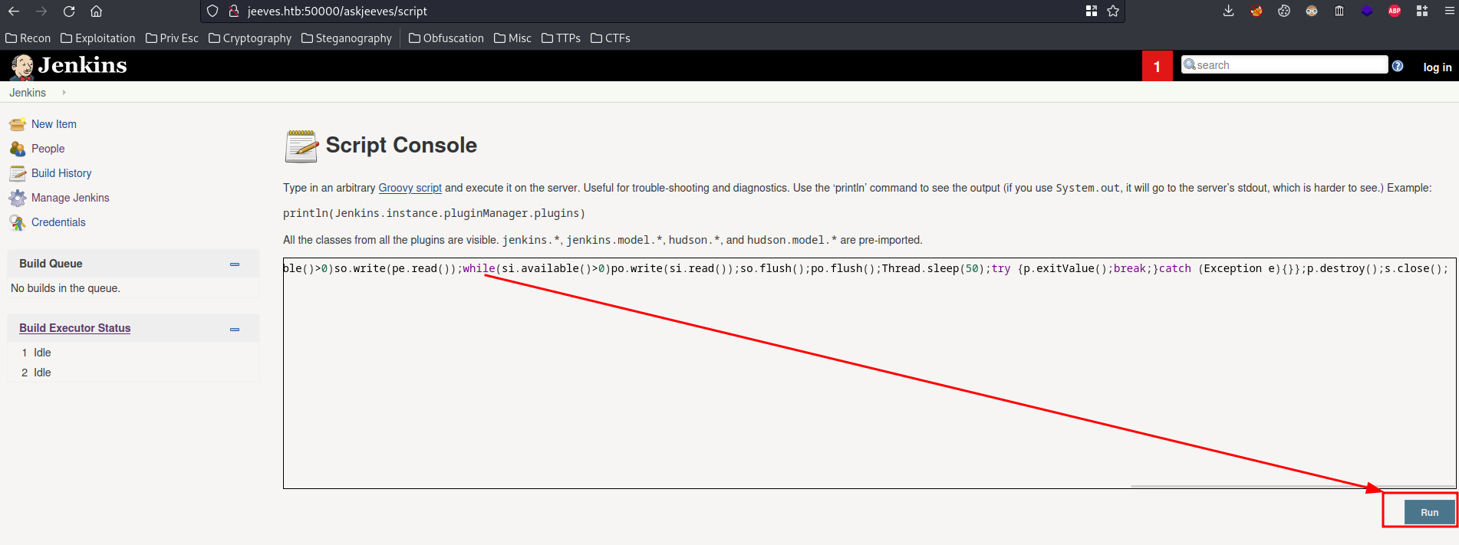The image size is (1459, 545).
Task: Reload the page with the refresh icon
Action: [x=69, y=11]
